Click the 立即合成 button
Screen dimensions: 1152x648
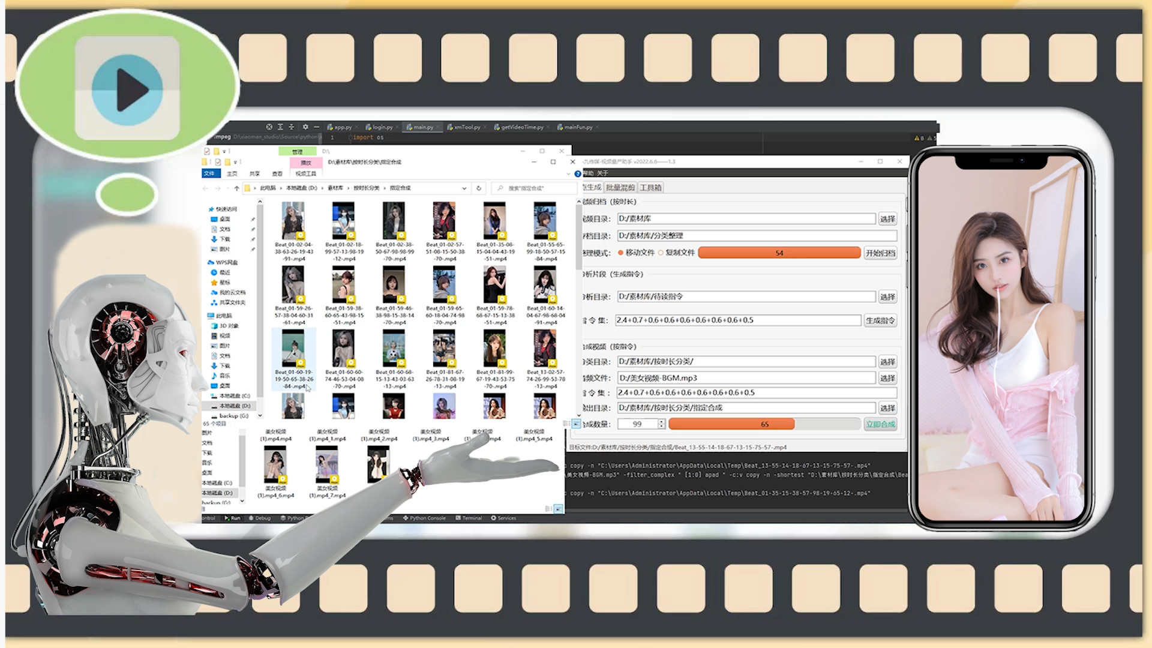point(880,424)
